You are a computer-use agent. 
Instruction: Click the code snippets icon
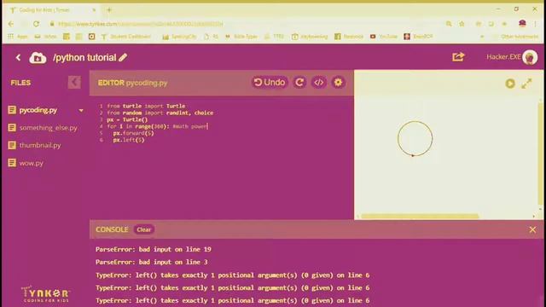pos(318,83)
